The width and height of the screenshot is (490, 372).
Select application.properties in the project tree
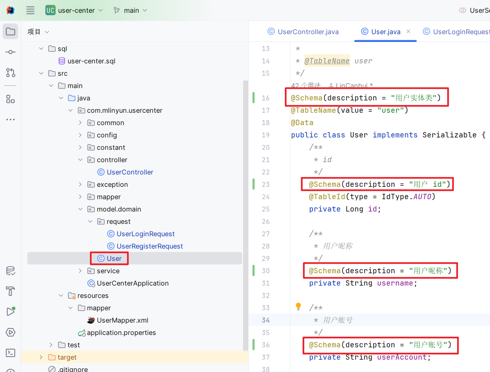coord(121,332)
